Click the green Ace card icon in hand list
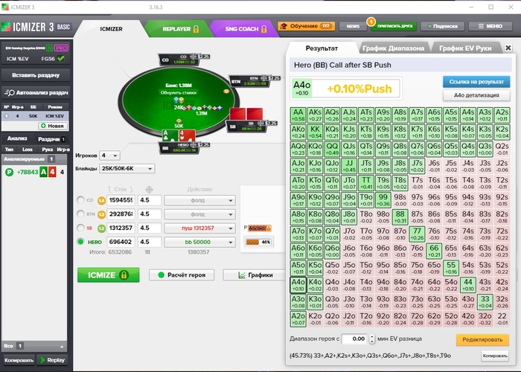521x372 pixels. 43,172
